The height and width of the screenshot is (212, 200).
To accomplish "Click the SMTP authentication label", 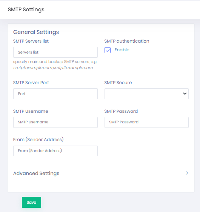I will point(127,41).
